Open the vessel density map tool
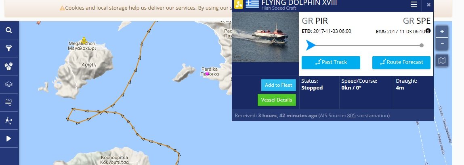This screenshot has width=464, height=165. coord(9,66)
